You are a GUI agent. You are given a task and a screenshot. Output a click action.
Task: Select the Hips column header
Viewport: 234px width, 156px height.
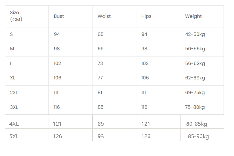coord(146,16)
